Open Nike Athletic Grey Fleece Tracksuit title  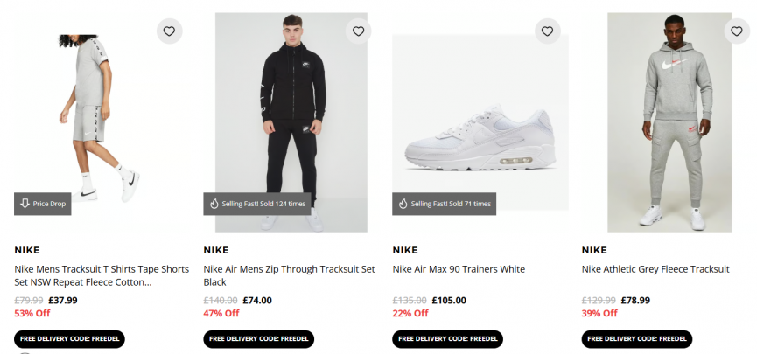(x=655, y=269)
